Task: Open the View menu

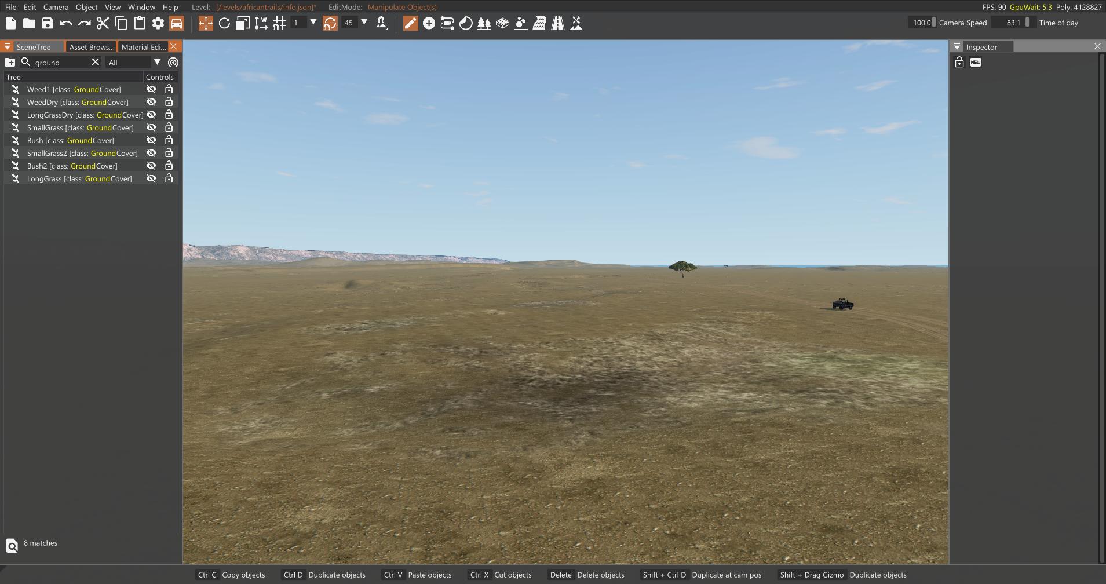Action: [112, 7]
